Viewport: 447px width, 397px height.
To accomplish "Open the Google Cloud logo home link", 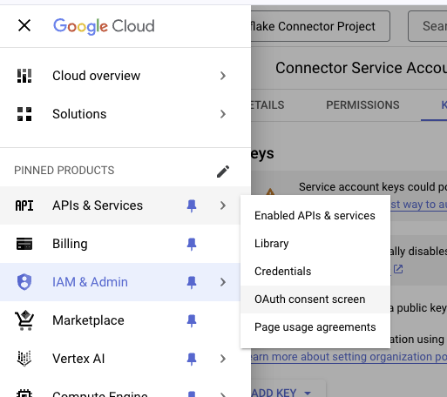I will coord(104,26).
